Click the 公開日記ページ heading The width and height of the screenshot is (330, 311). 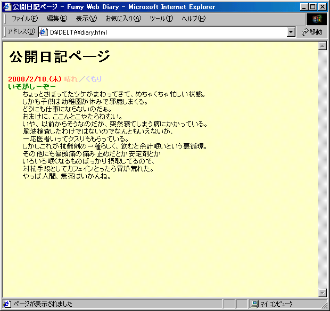[x=60, y=56]
